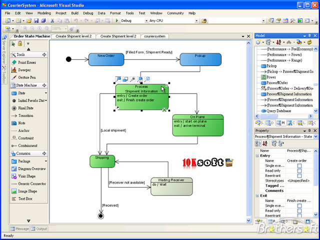The width and height of the screenshot is (320, 240).
Task: Click the Save disk icon
Action: 36,20
